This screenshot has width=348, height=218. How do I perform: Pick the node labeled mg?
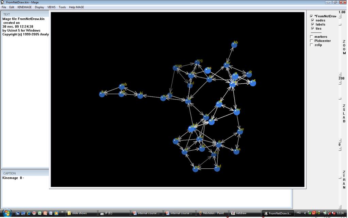pos(197,63)
